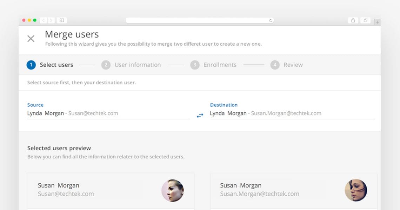Toggle the browser sidebar
The width and height of the screenshot is (400, 210).
pos(62,20)
